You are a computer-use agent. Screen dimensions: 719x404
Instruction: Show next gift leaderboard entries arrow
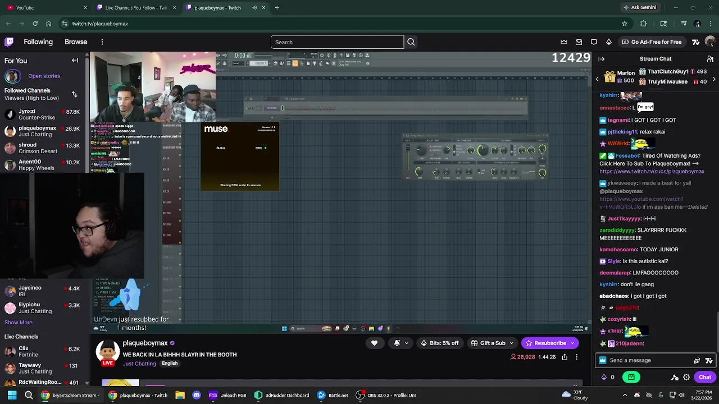714,79
